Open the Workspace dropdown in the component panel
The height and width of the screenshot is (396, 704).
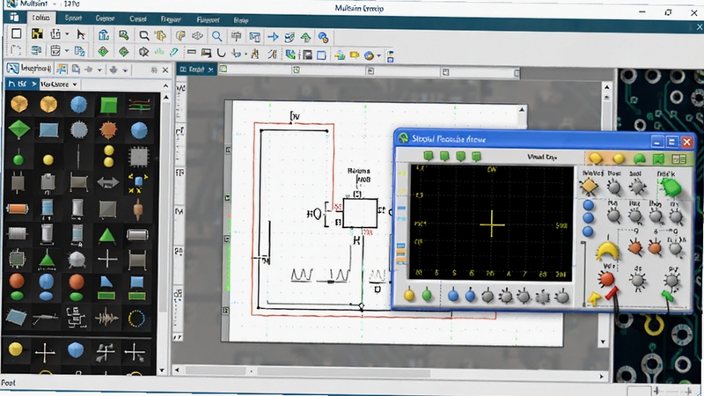point(59,84)
